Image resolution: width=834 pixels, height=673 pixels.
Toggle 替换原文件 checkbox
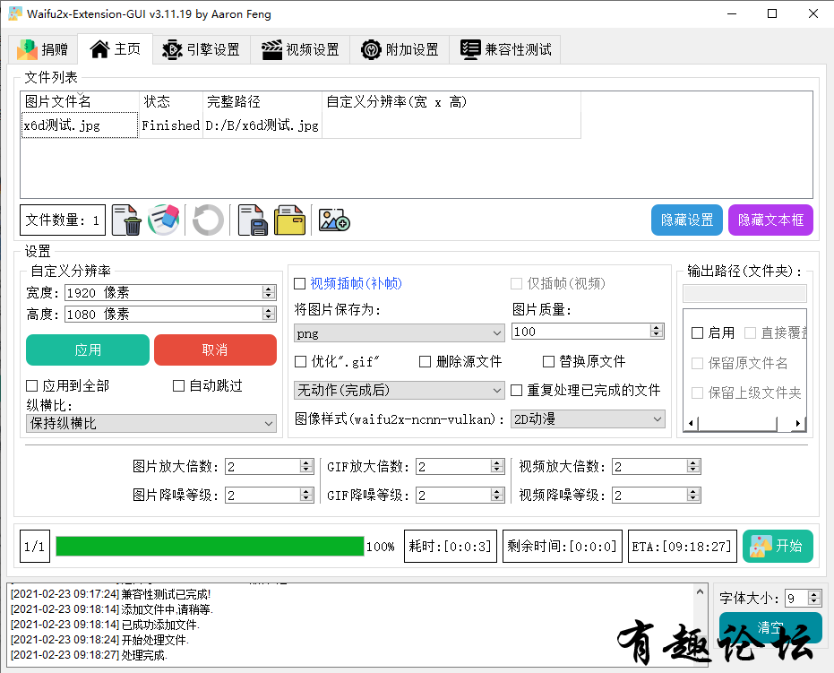click(x=548, y=362)
